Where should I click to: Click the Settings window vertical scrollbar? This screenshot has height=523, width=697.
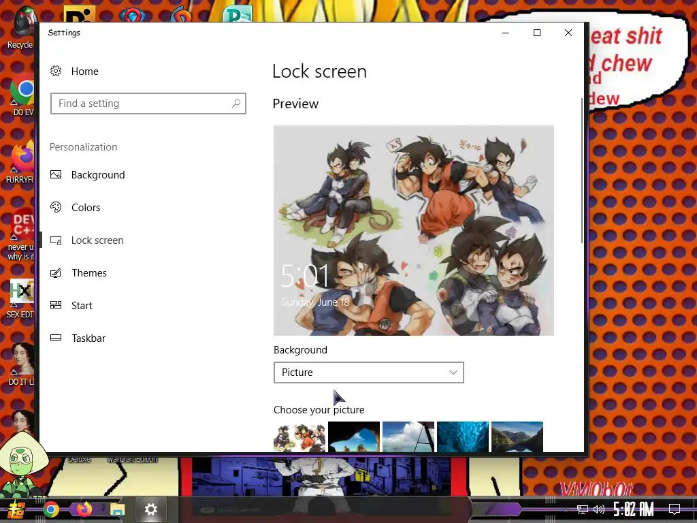click(581, 171)
